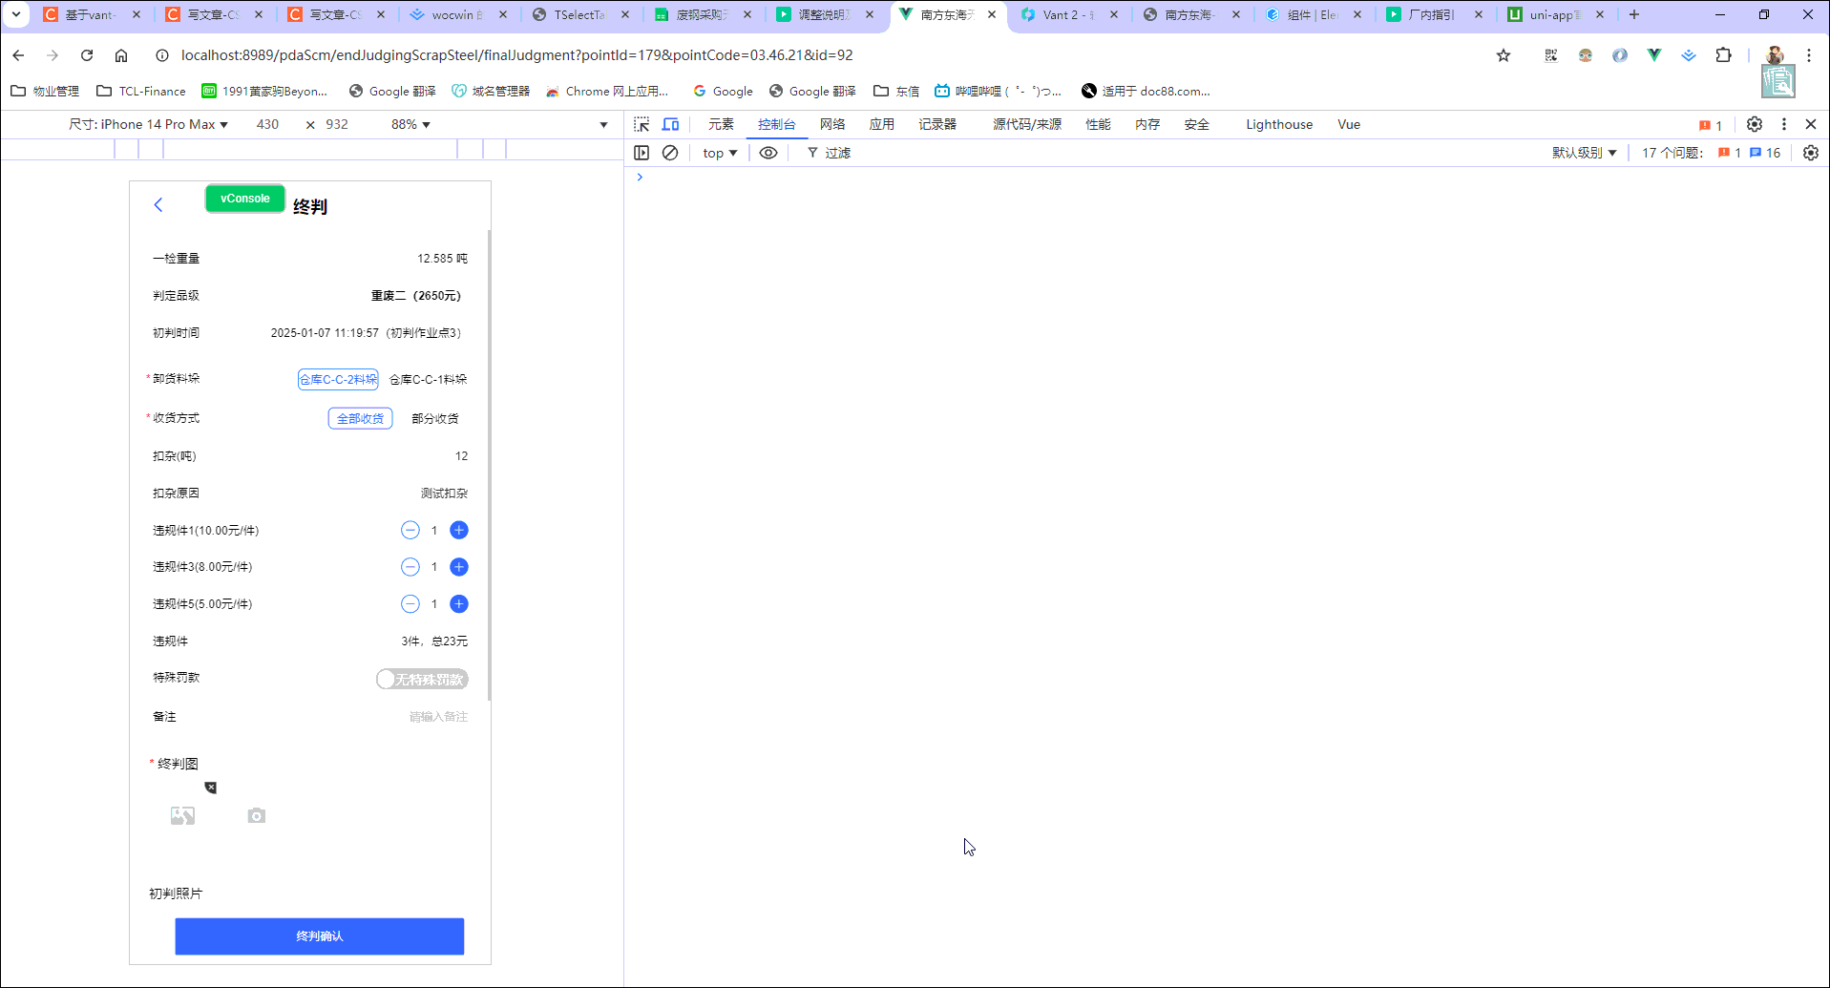Open DevTools settings gear
Screen dimensions: 1830x988
click(1755, 124)
